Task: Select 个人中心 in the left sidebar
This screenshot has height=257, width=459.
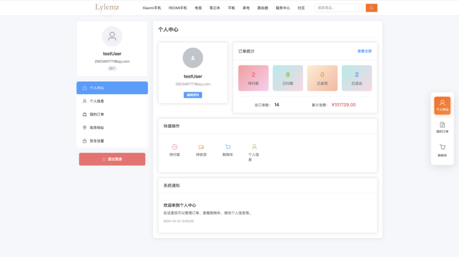Action: pyautogui.click(x=112, y=88)
